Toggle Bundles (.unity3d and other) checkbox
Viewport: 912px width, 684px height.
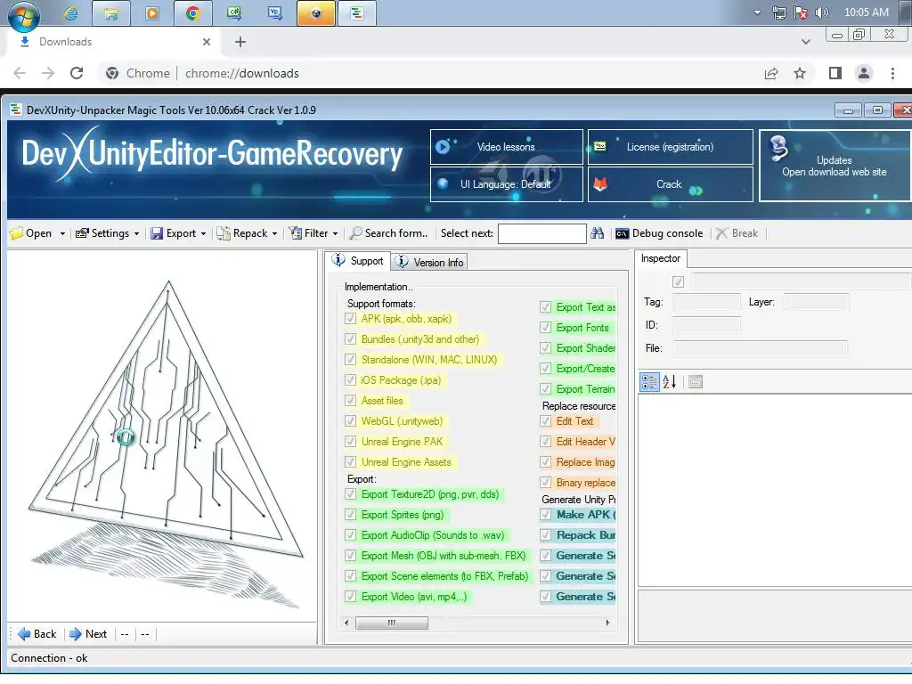tap(350, 339)
